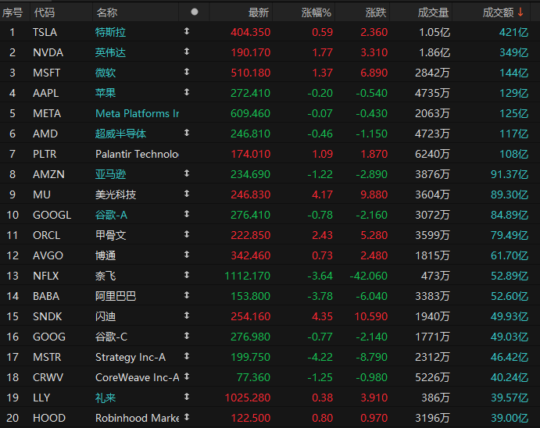Screen dimensions: 540x428
Task: Click the up-down arrow icon in MU row
Action: pos(187,194)
